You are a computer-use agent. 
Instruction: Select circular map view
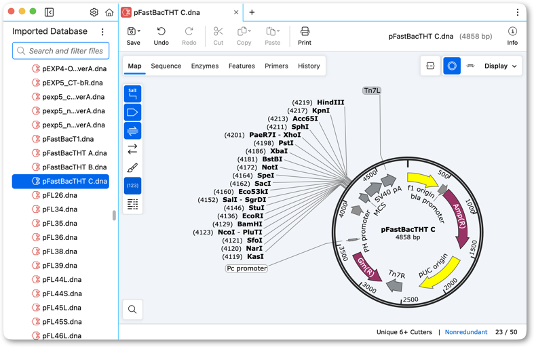click(x=452, y=66)
